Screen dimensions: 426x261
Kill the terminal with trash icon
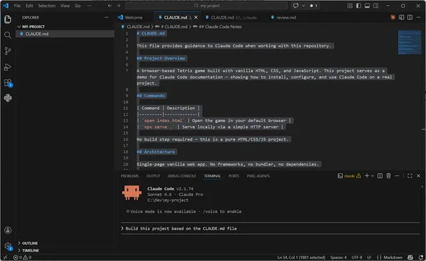tap(389, 176)
